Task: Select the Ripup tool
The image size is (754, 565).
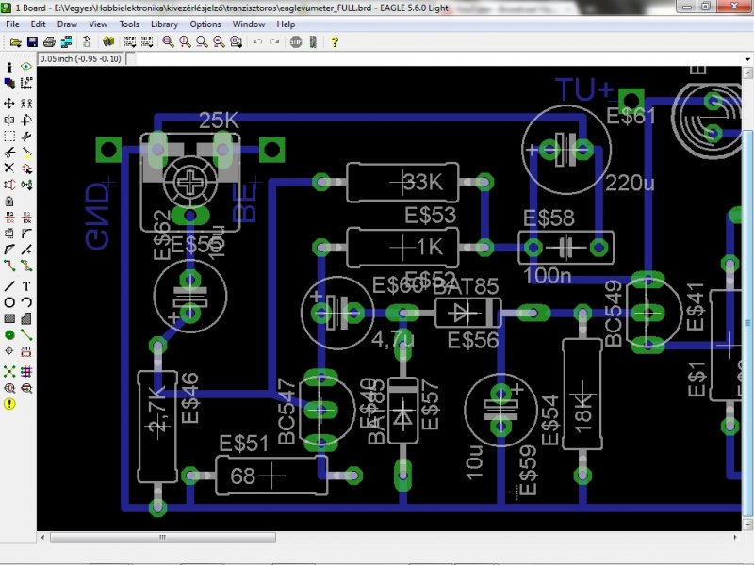Action: click(26, 266)
